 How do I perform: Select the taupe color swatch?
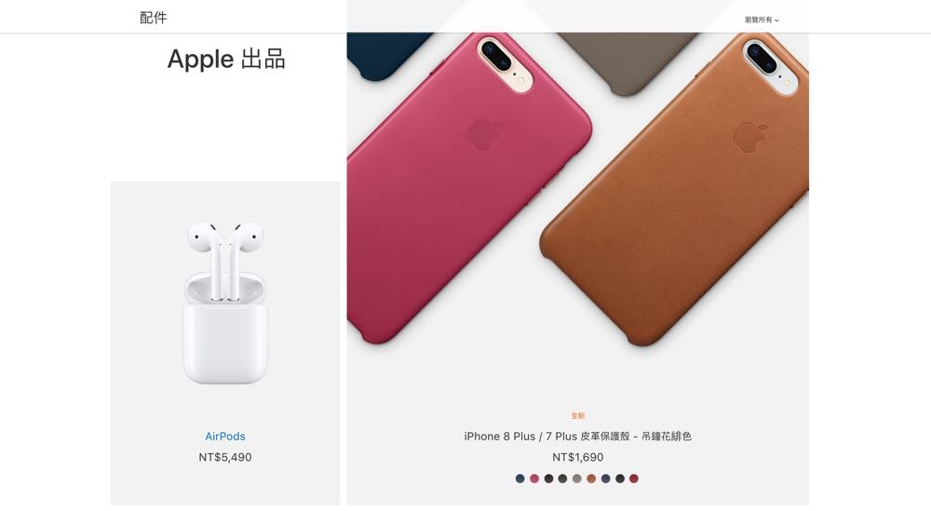577,478
